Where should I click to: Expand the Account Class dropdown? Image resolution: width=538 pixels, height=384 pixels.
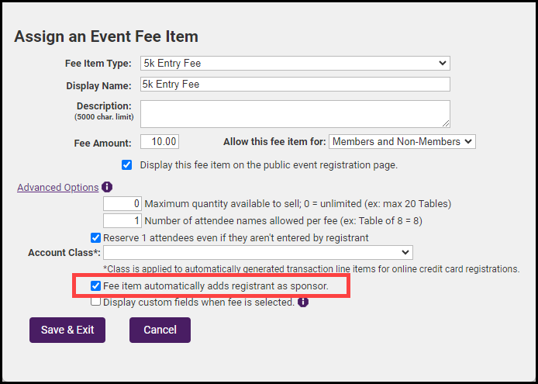pos(257,252)
